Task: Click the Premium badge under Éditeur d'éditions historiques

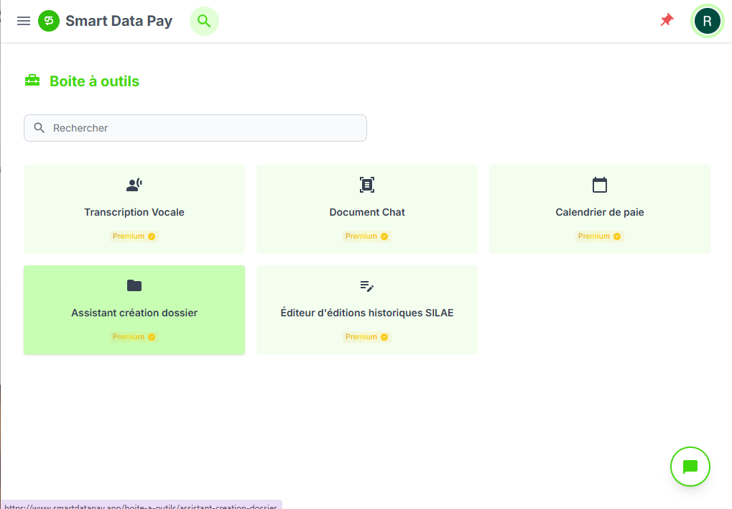Action: pyautogui.click(x=367, y=336)
